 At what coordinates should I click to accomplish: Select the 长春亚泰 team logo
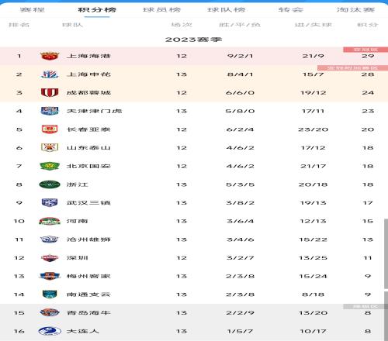click(50, 129)
